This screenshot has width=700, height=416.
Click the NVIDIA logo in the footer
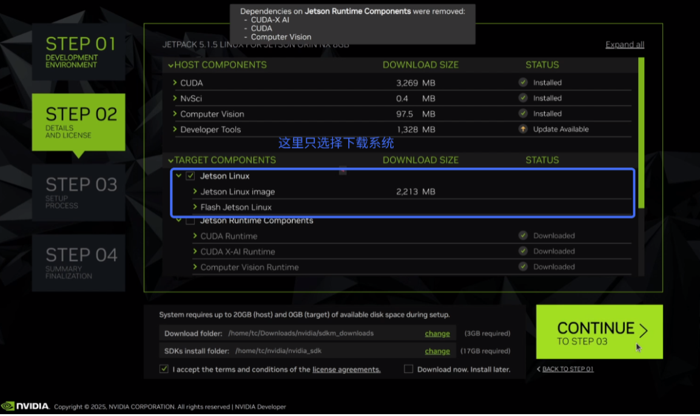[x=25, y=406]
